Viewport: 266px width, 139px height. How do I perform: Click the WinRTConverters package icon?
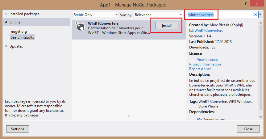pyautogui.click(x=80, y=27)
